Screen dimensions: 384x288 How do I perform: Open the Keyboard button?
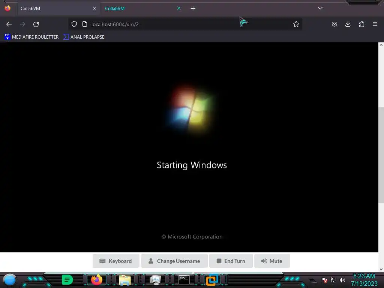[x=116, y=261]
